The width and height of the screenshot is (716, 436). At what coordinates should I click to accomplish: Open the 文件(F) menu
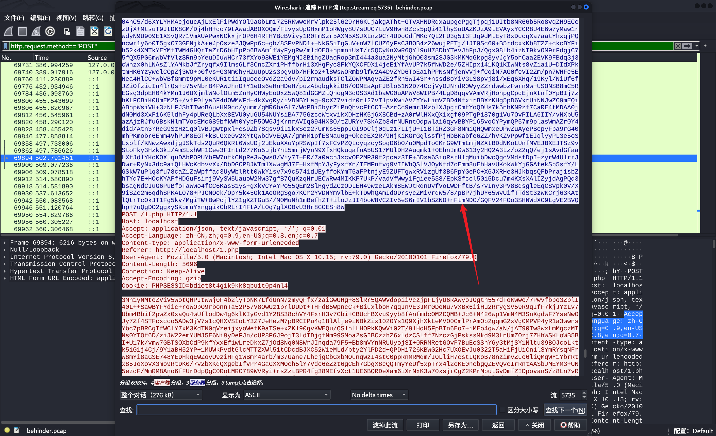pyautogui.click(x=14, y=18)
